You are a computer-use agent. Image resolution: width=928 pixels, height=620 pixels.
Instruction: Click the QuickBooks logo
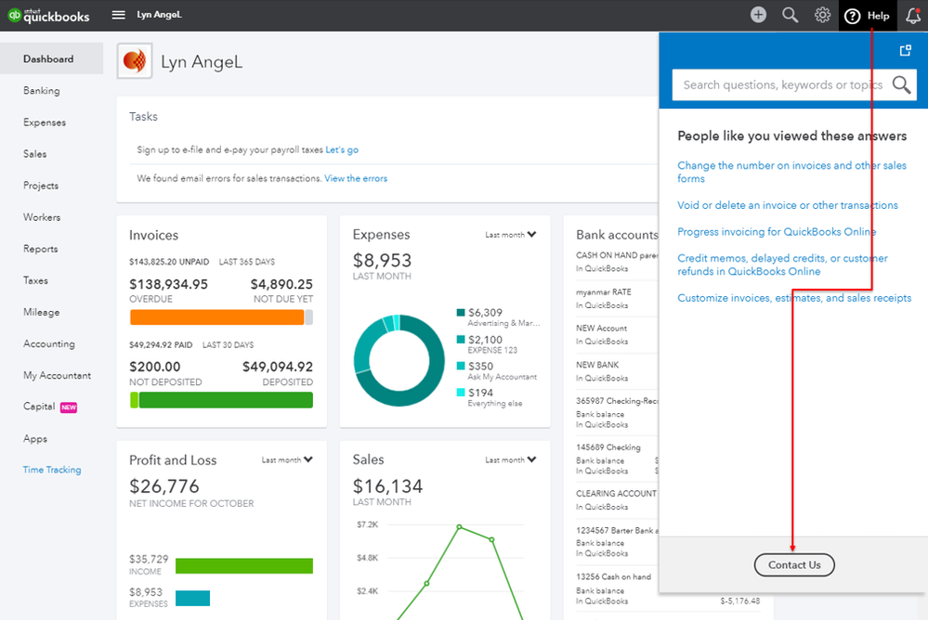point(48,16)
